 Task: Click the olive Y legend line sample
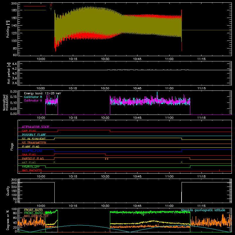[35, 10]
